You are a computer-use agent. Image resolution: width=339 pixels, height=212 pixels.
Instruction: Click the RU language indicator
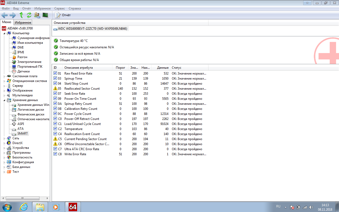(x=278, y=206)
